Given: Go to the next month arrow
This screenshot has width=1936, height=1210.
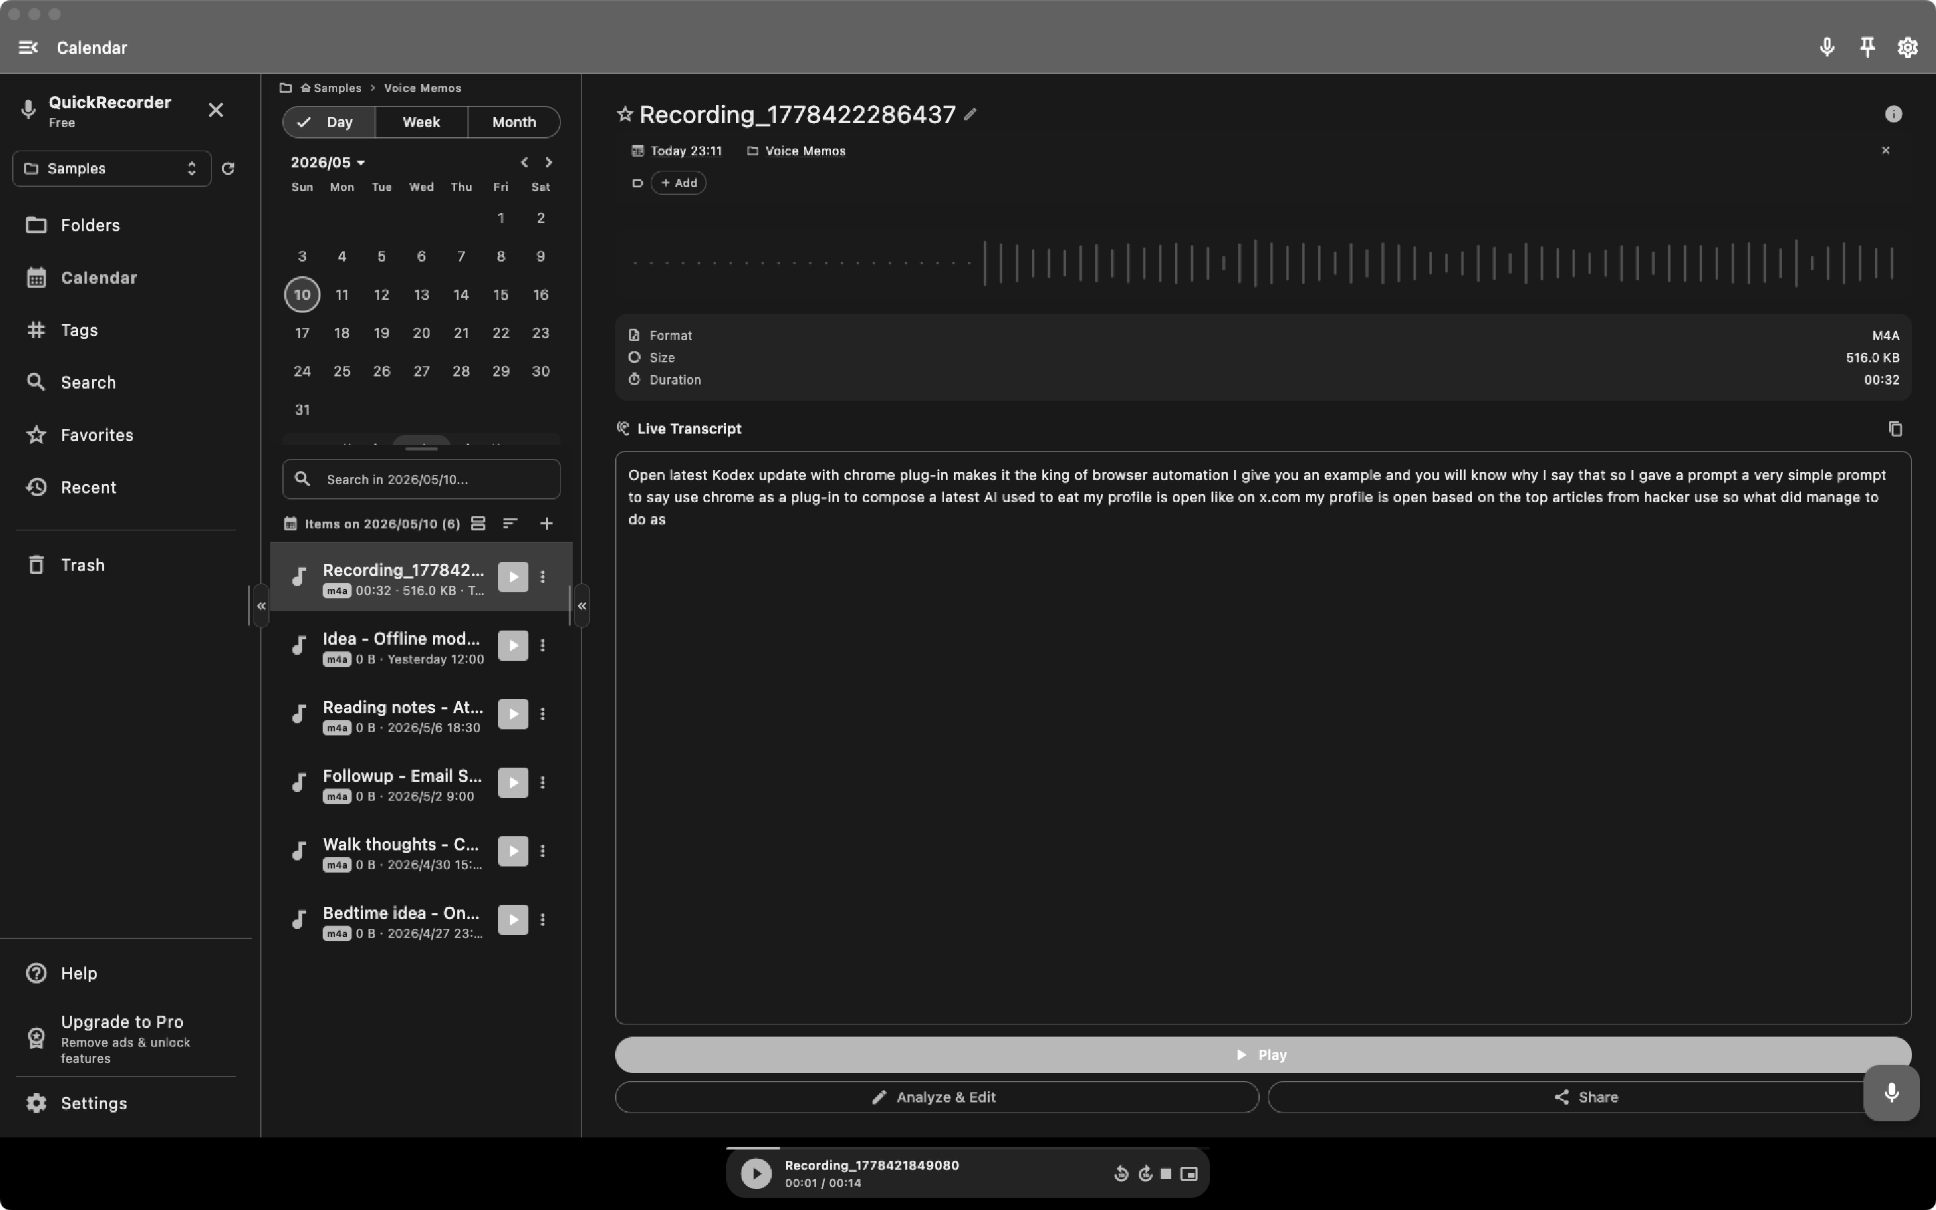Looking at the screenshot, I should point(548,163).
